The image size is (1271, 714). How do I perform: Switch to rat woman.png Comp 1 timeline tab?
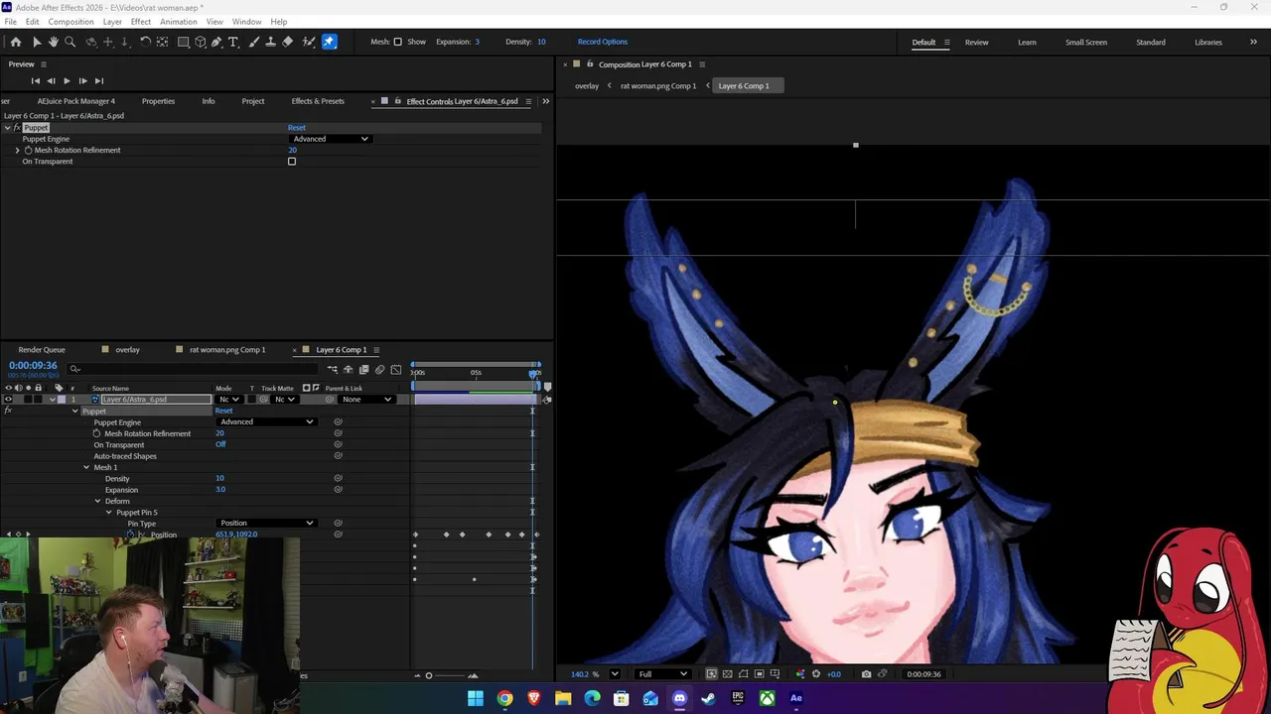(x=227, y=349)
